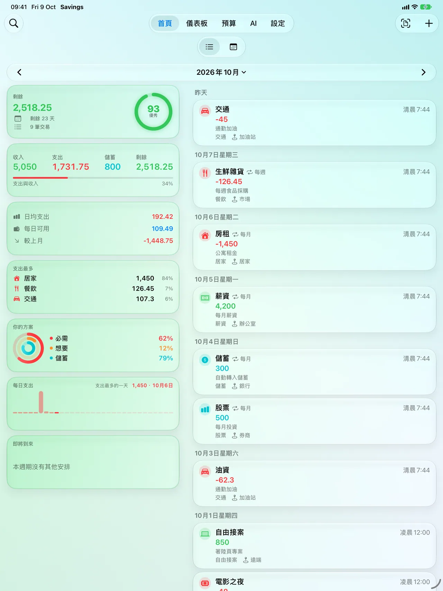Click the bar chart icon of 股票 entry

[x=205, y=410]
